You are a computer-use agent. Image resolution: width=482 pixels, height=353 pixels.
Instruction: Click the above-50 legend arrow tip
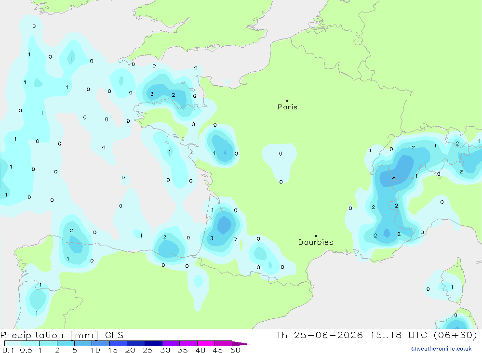pos(241,344)
